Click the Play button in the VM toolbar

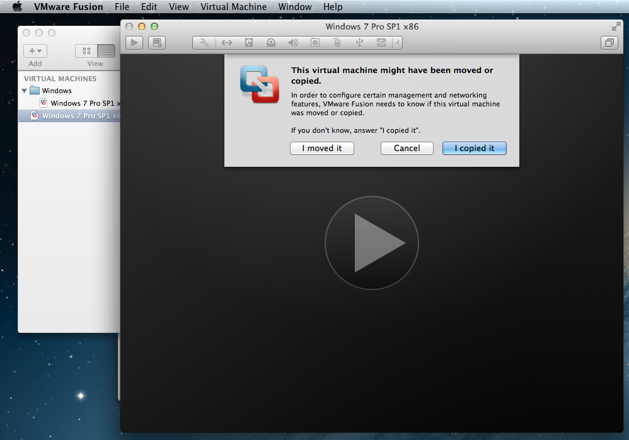134,43
